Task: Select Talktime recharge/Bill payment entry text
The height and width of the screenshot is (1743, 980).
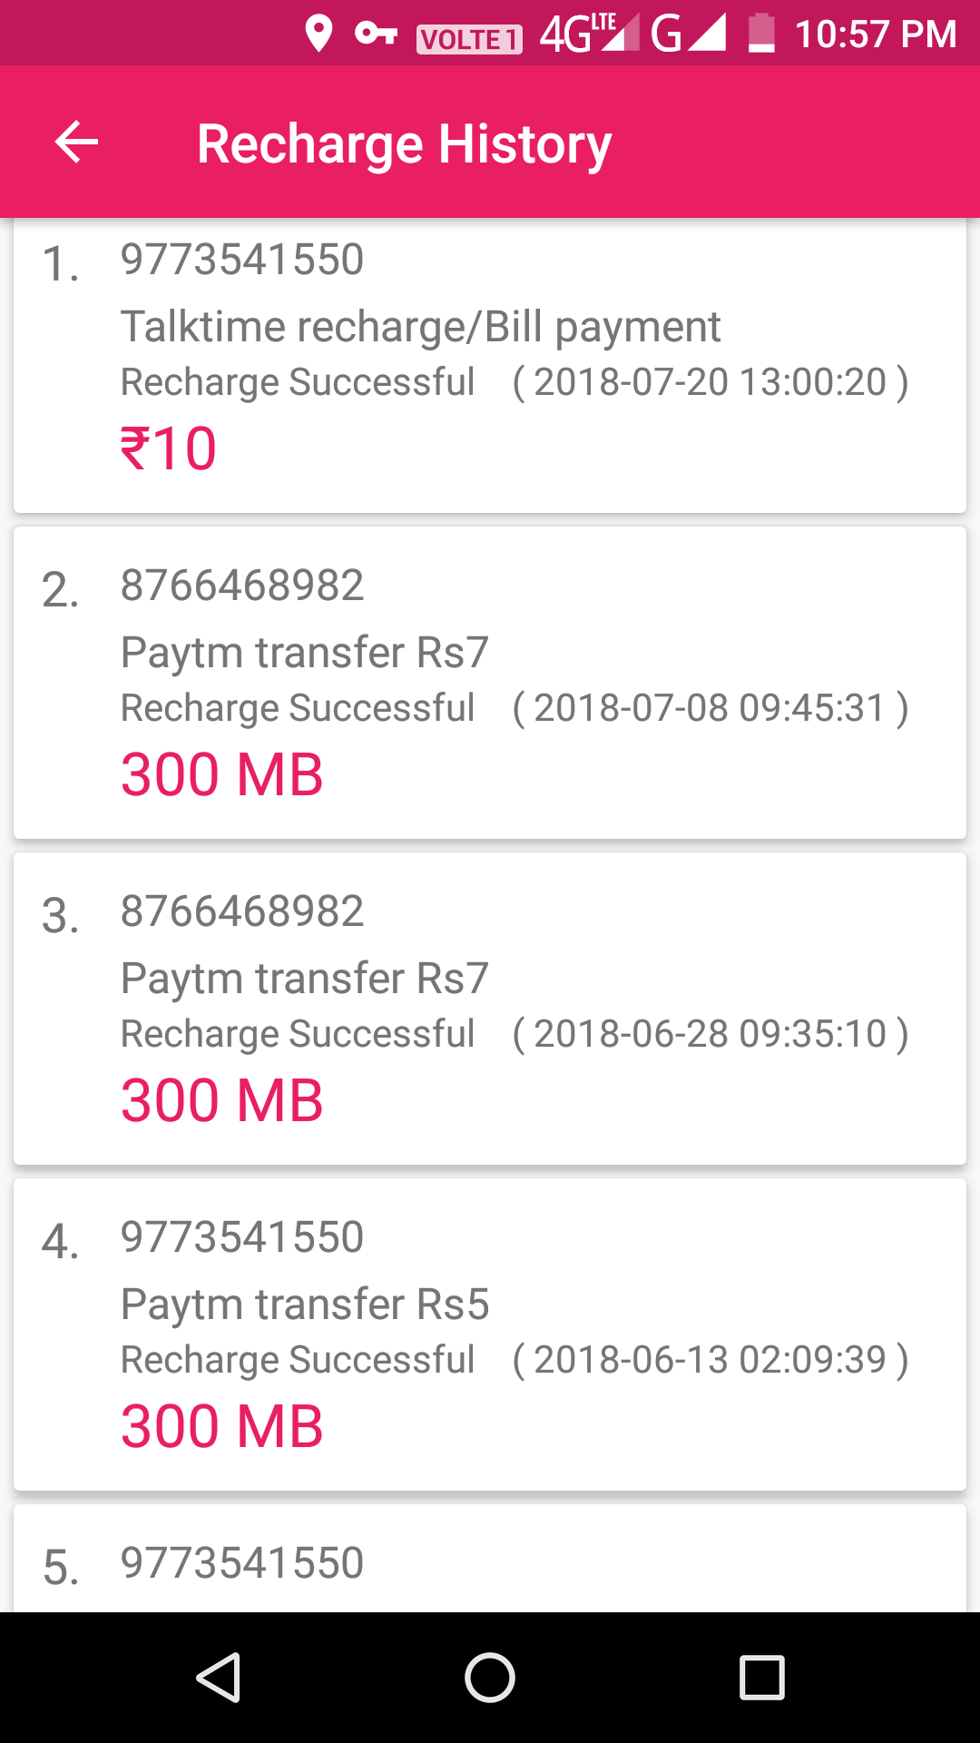Action: coord(421,327)
